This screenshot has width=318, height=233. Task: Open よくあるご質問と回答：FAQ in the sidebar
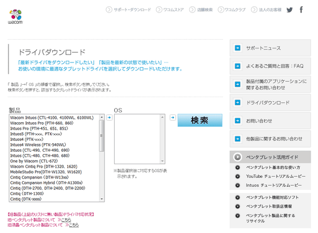pyautogui.click(x=270, y=66)
